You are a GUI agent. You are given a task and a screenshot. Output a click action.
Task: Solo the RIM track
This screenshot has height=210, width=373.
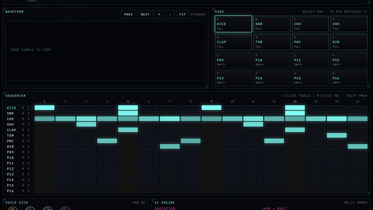(x=29, y=147)
